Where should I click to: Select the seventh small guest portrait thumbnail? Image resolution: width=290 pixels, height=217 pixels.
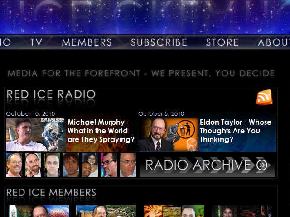[128, 165]
